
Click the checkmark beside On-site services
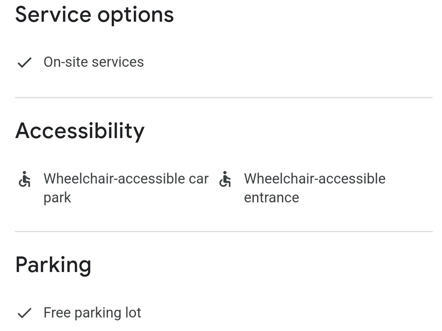tap(25, 63)
